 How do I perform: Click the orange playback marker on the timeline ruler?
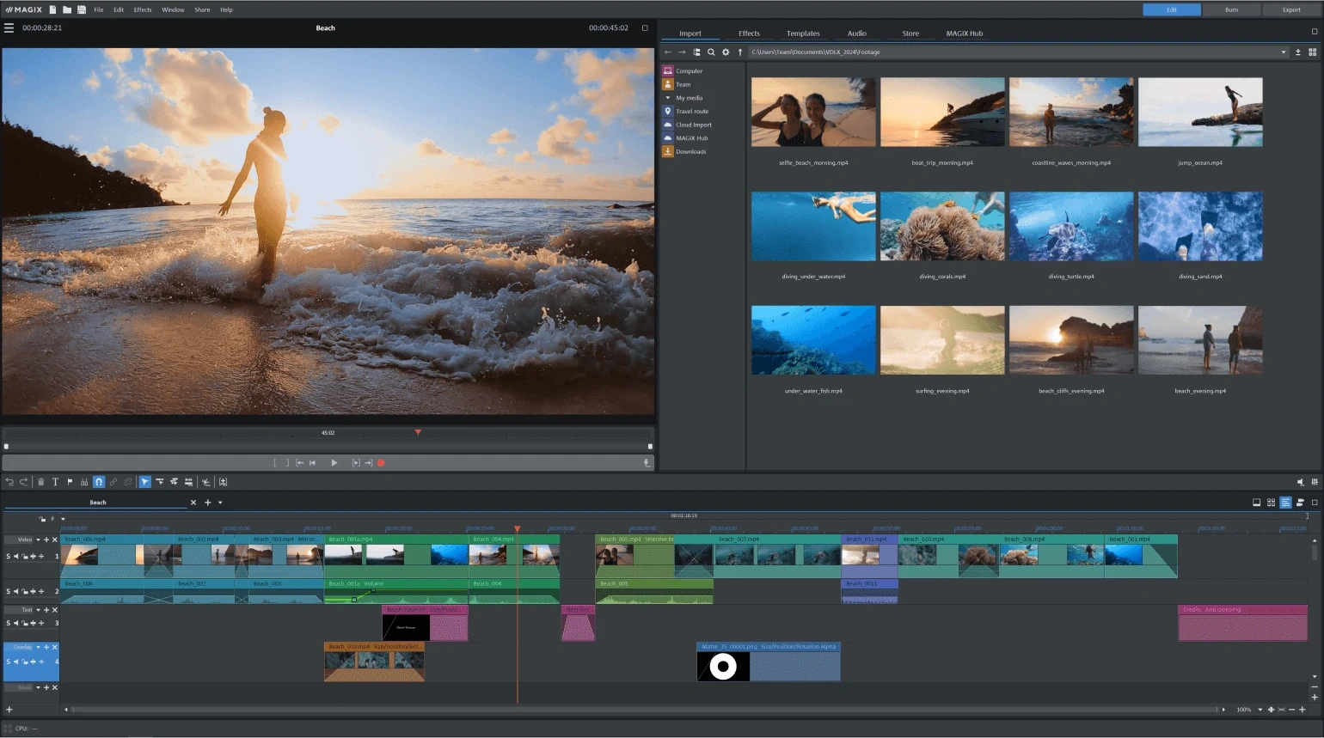coord(517,529)
